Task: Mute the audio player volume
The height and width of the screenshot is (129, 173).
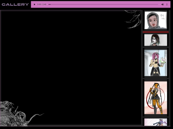Action: tap(162, 4)
